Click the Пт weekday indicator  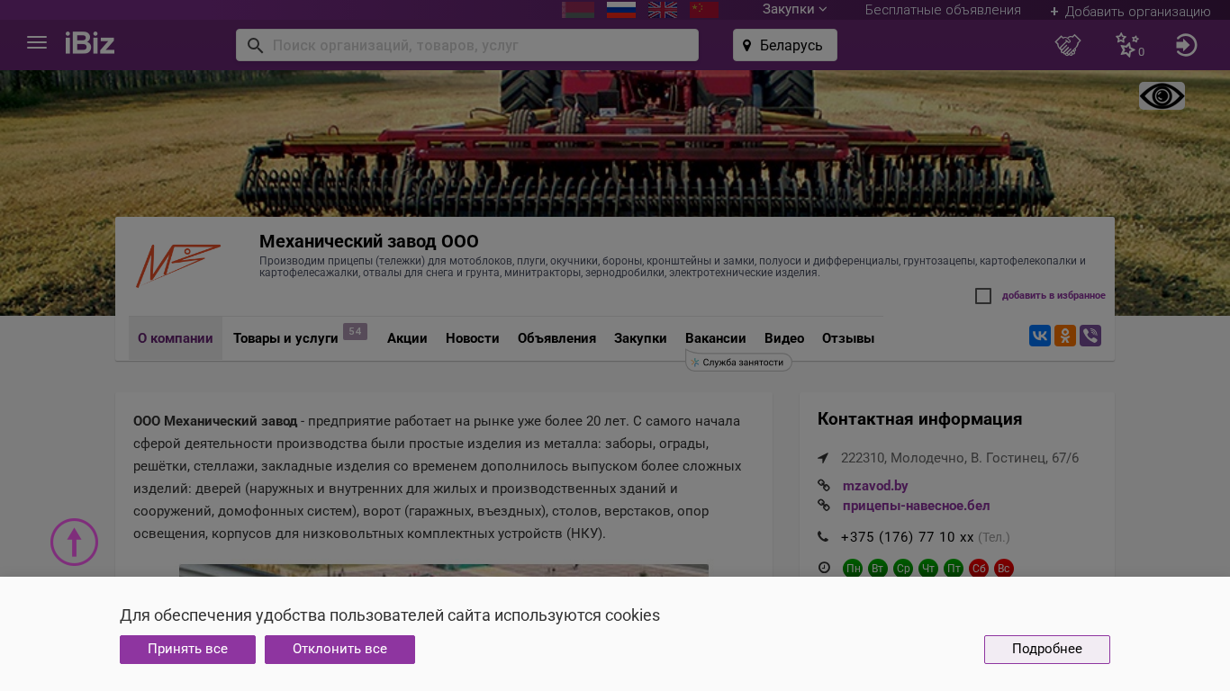click(954, 569)
